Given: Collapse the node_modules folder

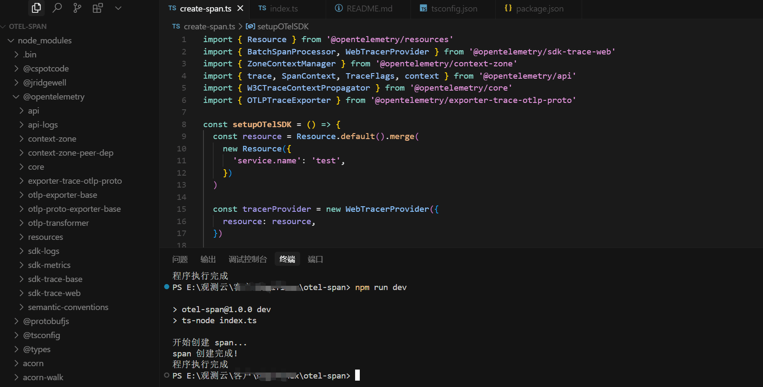Looking at the screenshot, I should (x=11, y=40).
